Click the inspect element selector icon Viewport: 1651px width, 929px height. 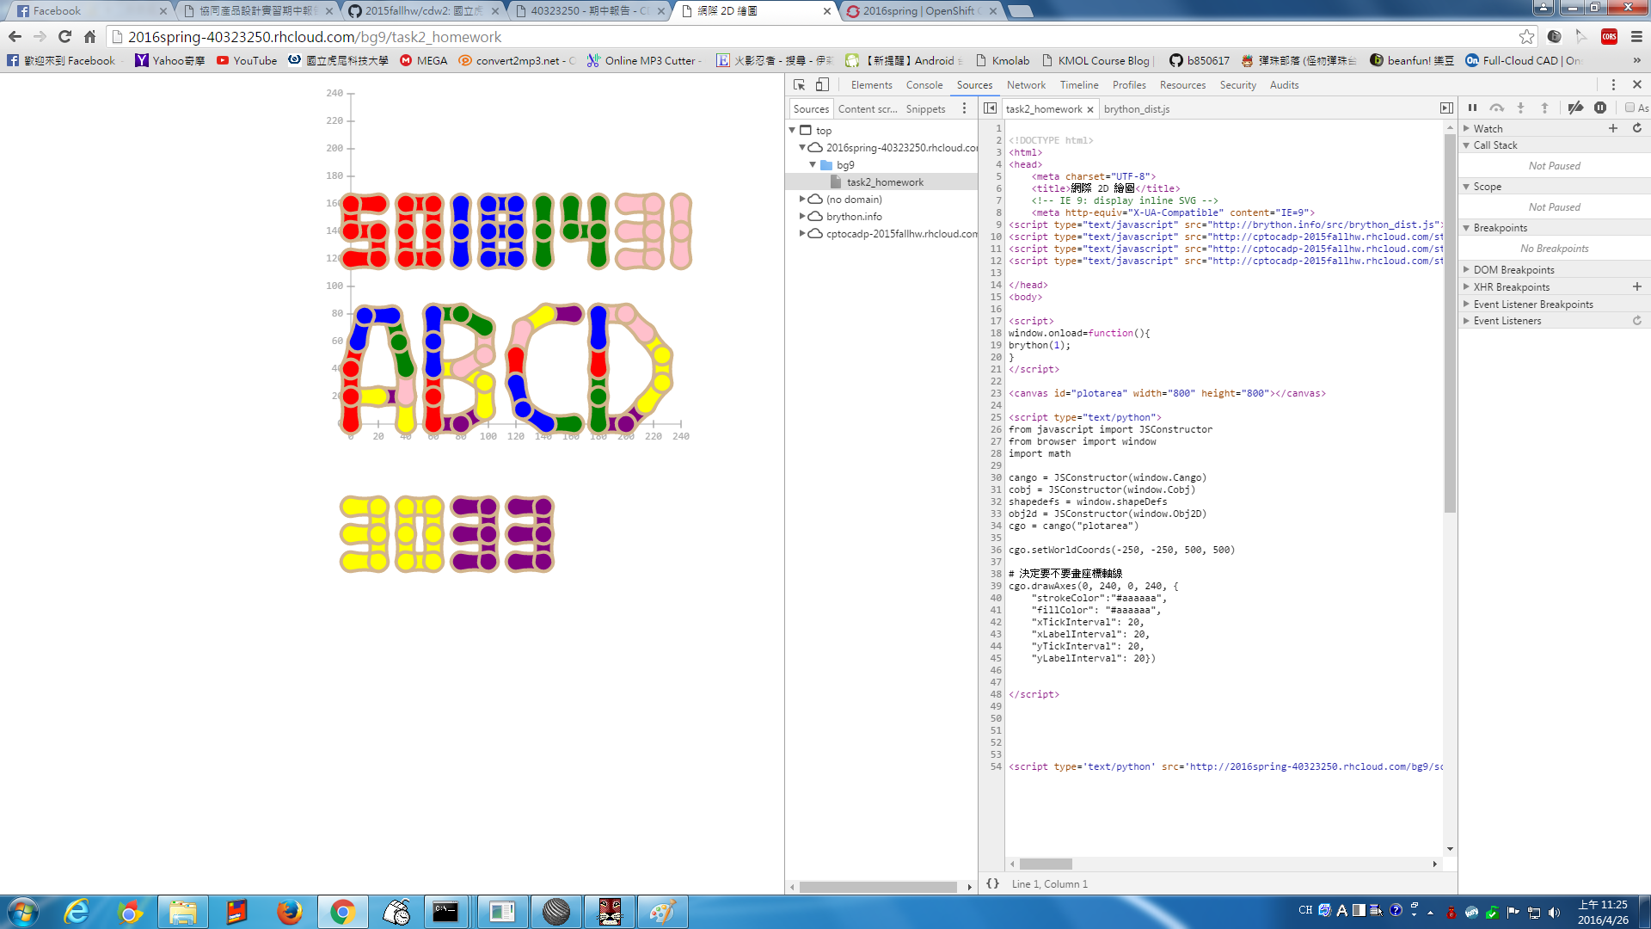799,84
